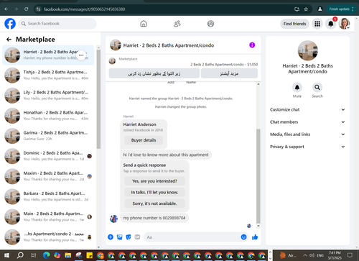Open the profile circle icon in top navigation
Screen dimensions: 359x261
tap(210, 24)
